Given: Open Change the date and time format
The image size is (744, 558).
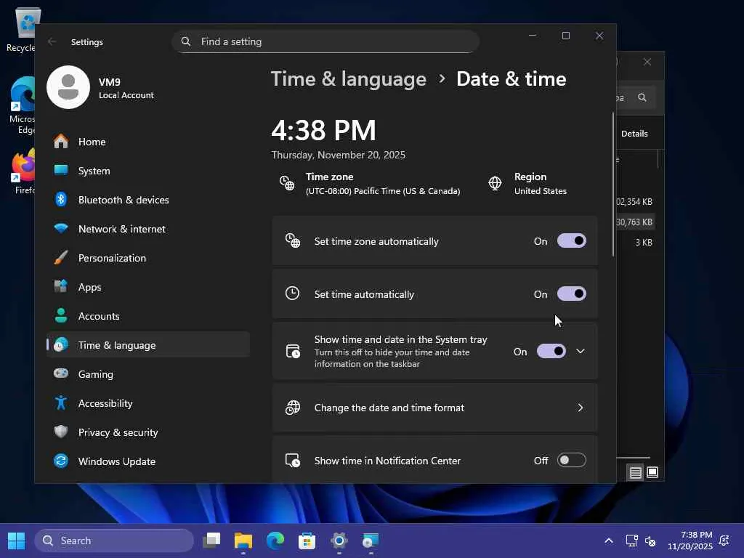Looking at the screenshot, I should coord(434,408).
